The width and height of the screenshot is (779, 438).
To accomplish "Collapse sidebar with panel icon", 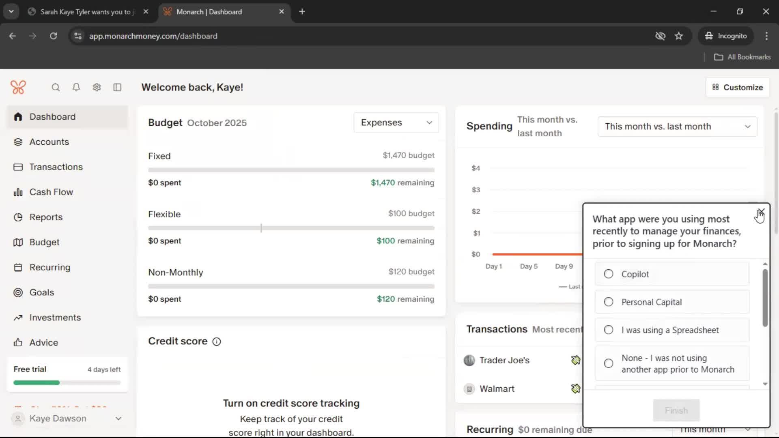I will tap(117, 87).
